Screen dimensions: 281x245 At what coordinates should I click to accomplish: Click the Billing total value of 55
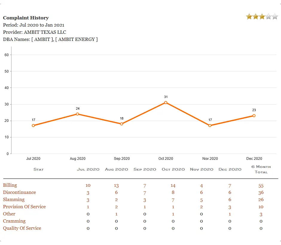coord(261,185)
